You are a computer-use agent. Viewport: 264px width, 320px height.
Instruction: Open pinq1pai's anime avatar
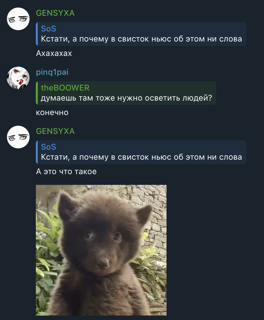pyautogui.click(x=18, y=78)
